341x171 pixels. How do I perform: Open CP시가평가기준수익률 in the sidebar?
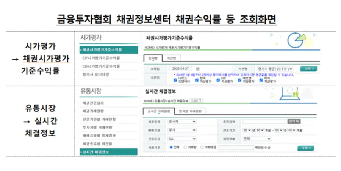101,58
